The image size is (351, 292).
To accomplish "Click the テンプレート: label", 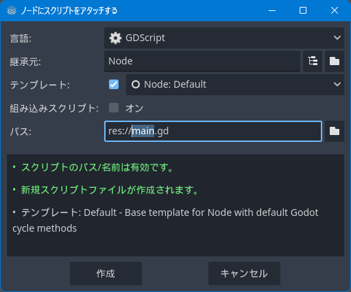I will [x=40, y=85].
